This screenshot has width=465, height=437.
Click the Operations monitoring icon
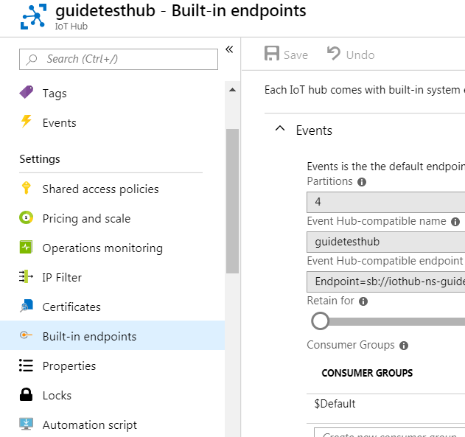coord(27,248)
